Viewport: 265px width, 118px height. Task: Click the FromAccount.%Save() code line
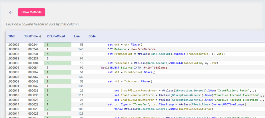(132, 72)
